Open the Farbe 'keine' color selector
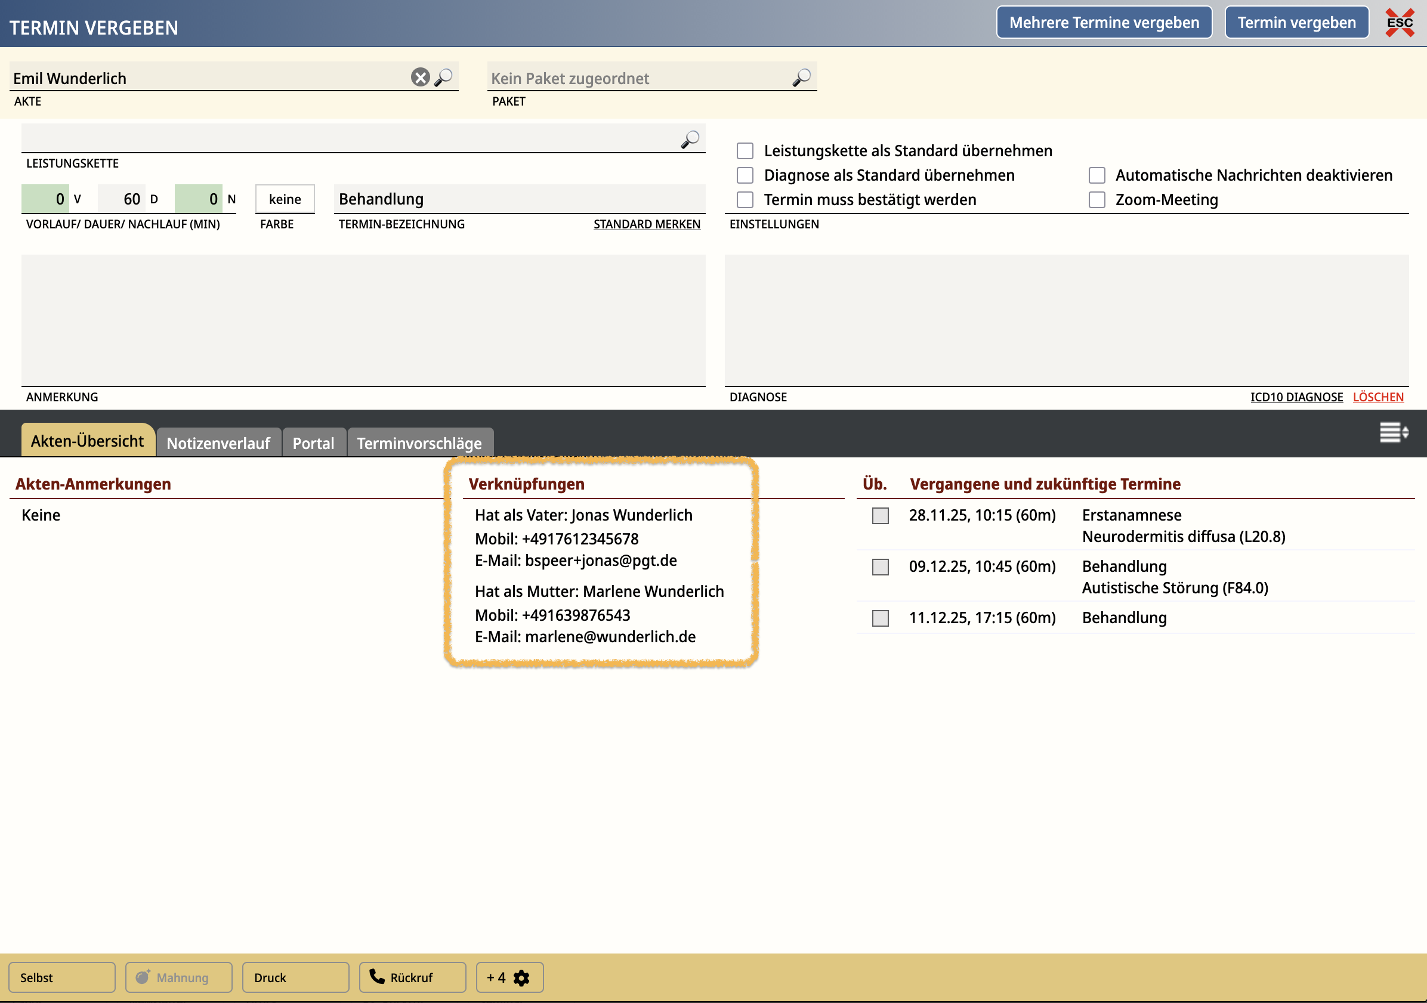This screenshot has height=1003, width=1427. click(x=285, y=199)
